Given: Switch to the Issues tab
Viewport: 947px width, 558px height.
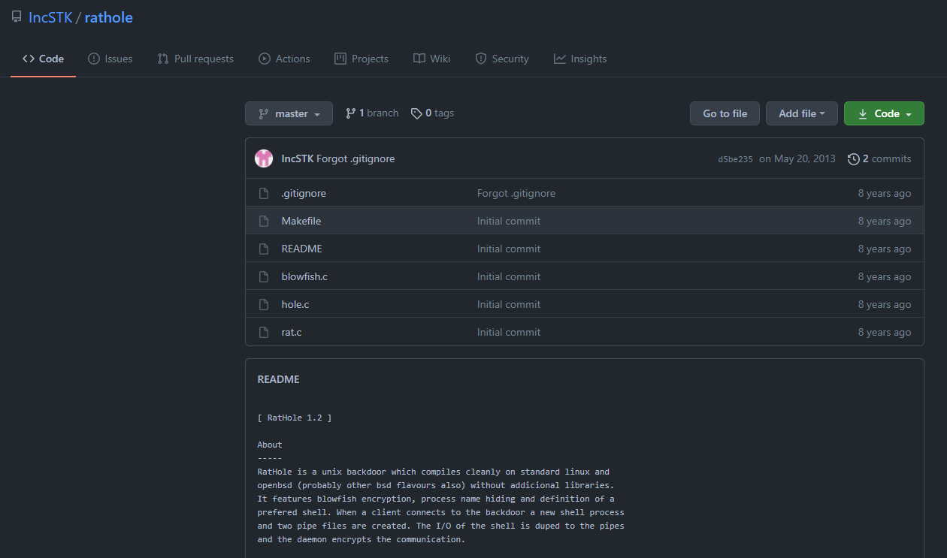Looking at the screenshot, I should 110,59.
